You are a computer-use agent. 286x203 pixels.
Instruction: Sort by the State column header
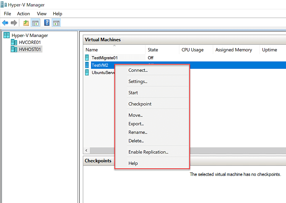(x=162, y=50)
